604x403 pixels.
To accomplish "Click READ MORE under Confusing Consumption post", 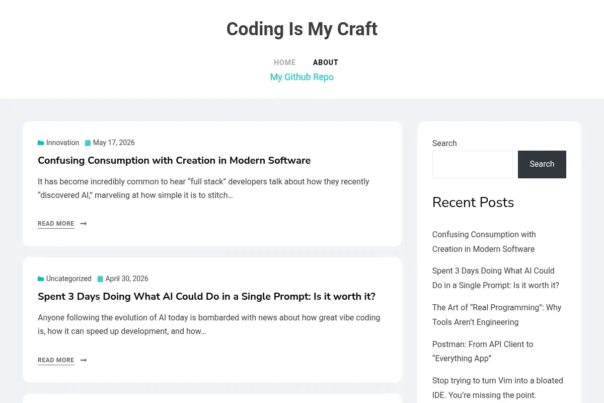I will 56,224.
